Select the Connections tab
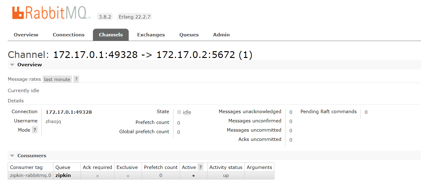Viewport: 421px width, 185px height. tap(69, 35)
